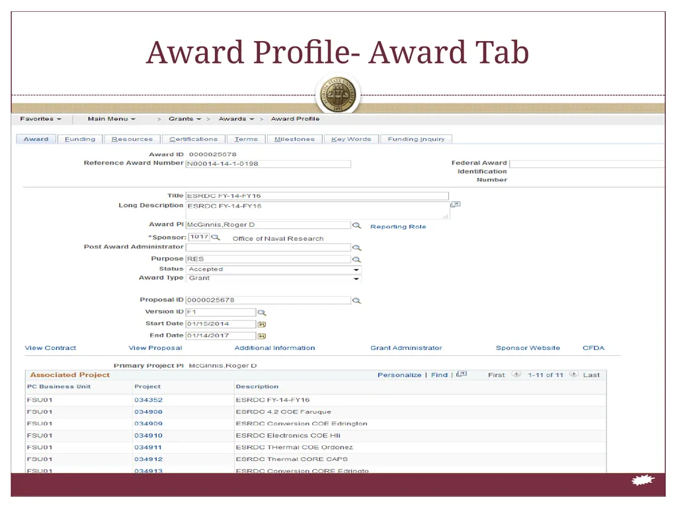Open the View Proposal link

[x=155, y=348]
